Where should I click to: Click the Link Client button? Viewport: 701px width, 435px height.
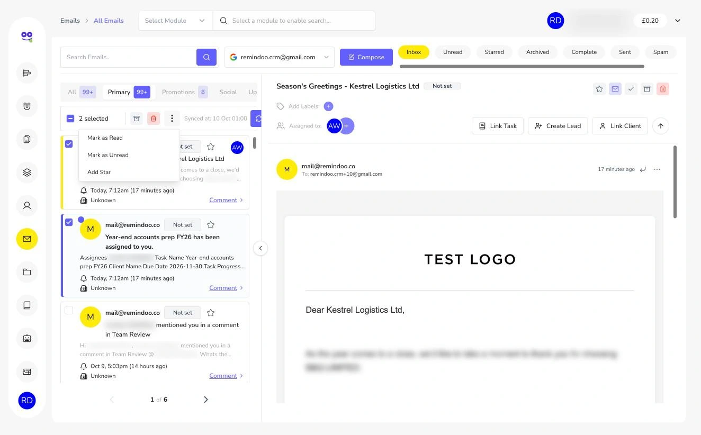(x=620, y=126)
